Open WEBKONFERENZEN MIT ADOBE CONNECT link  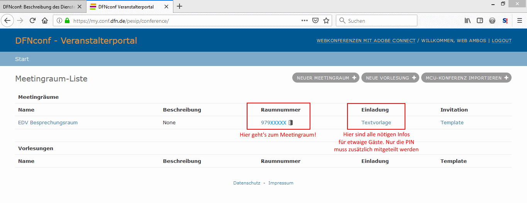tap(366, 41)
